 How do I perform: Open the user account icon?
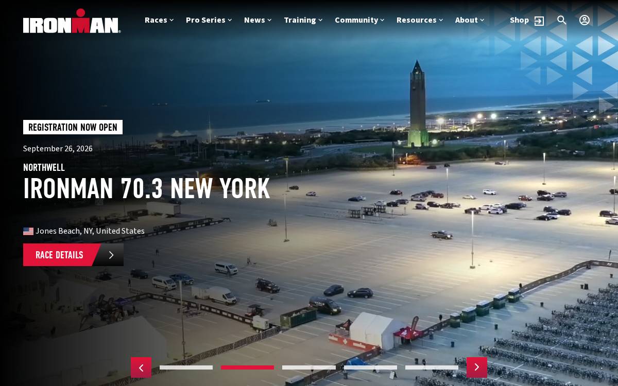[585, 20]
